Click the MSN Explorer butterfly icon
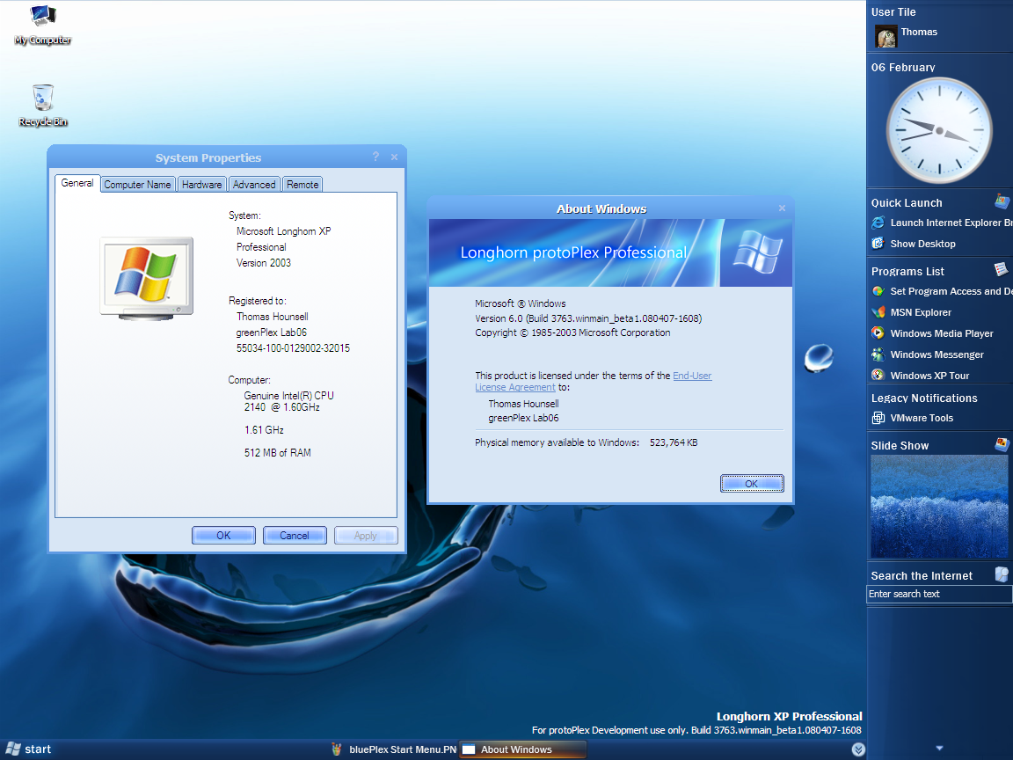1013x760 pixels. (x=878, y=313)
